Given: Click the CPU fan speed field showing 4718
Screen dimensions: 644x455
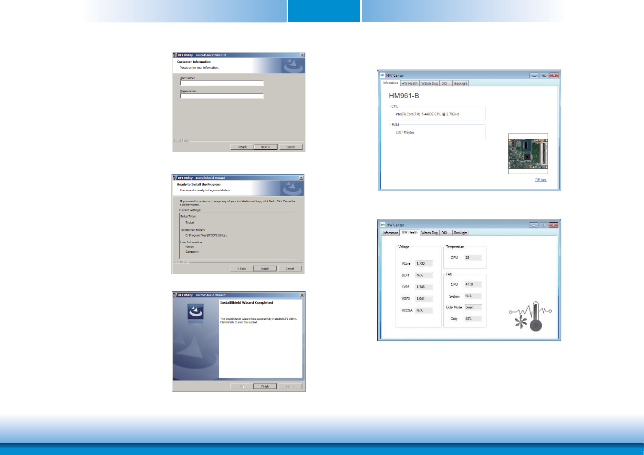Looking at the screenshot, I should click(473, 284).
